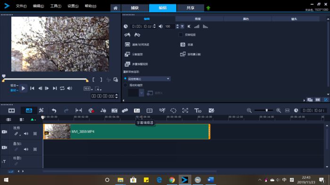Fit project in timeline window
The height and width of the screenshot is (185, 330).
pos(287,110)
